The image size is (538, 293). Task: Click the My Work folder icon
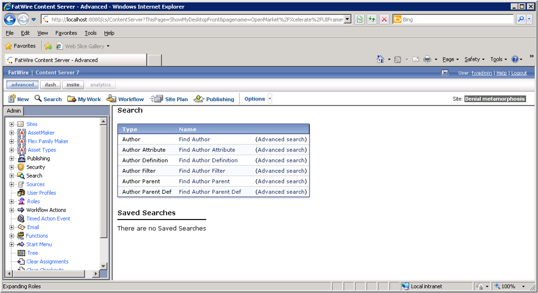point(72,99)
